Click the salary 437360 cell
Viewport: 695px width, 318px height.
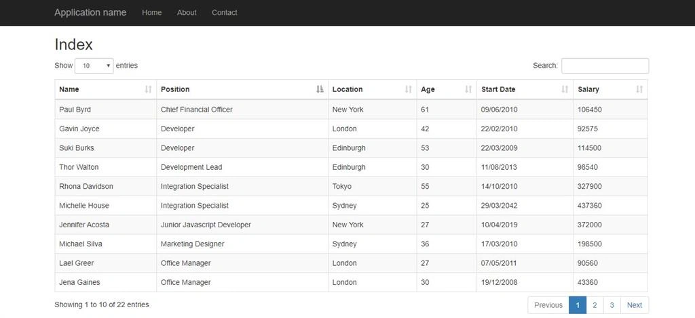click(x=610, y=206)
